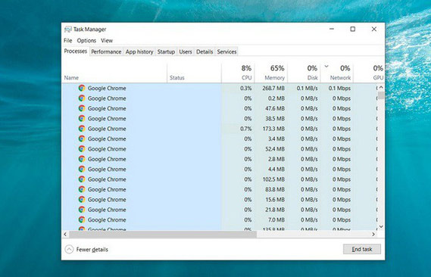
Task: Click the 0.1 Mbps network value
Action: click(x=339, y=88)
